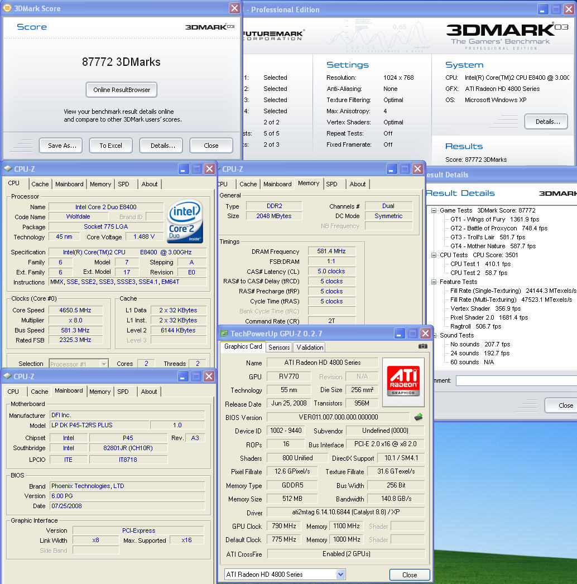577x584 pixels.
Task: Collapse the Feature Tests tree node
Action: [434, 282]
